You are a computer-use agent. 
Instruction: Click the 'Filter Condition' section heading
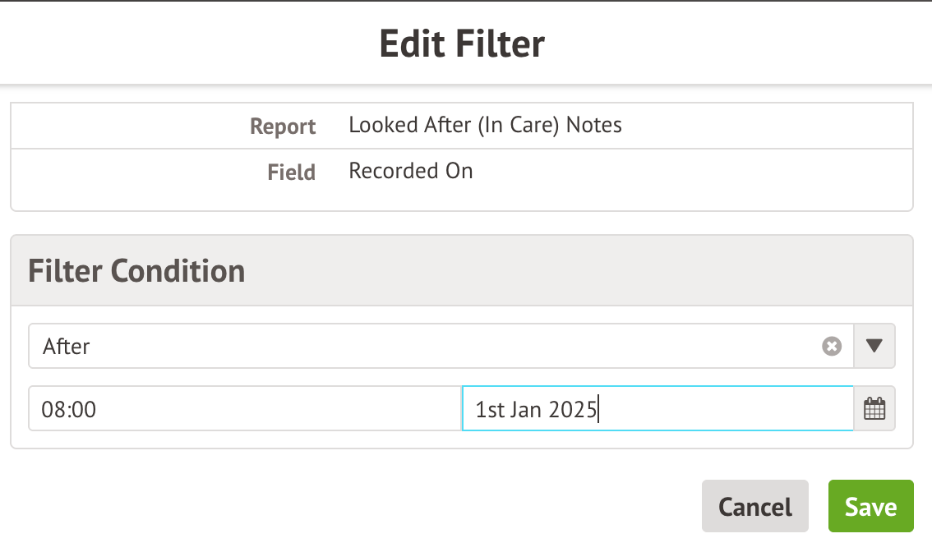(136, 271)
